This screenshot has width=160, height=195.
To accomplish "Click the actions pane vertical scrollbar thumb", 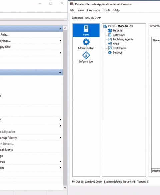I will (65, 108).
